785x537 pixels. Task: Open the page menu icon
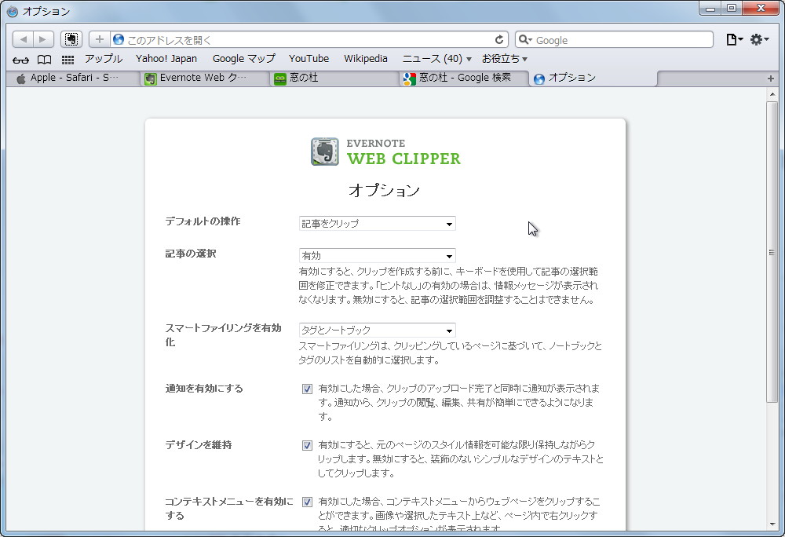735,39
